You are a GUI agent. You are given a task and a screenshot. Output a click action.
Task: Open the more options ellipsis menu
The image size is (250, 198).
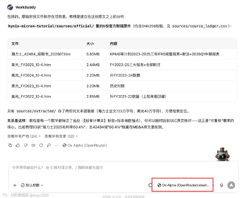[x=57, y=145]
